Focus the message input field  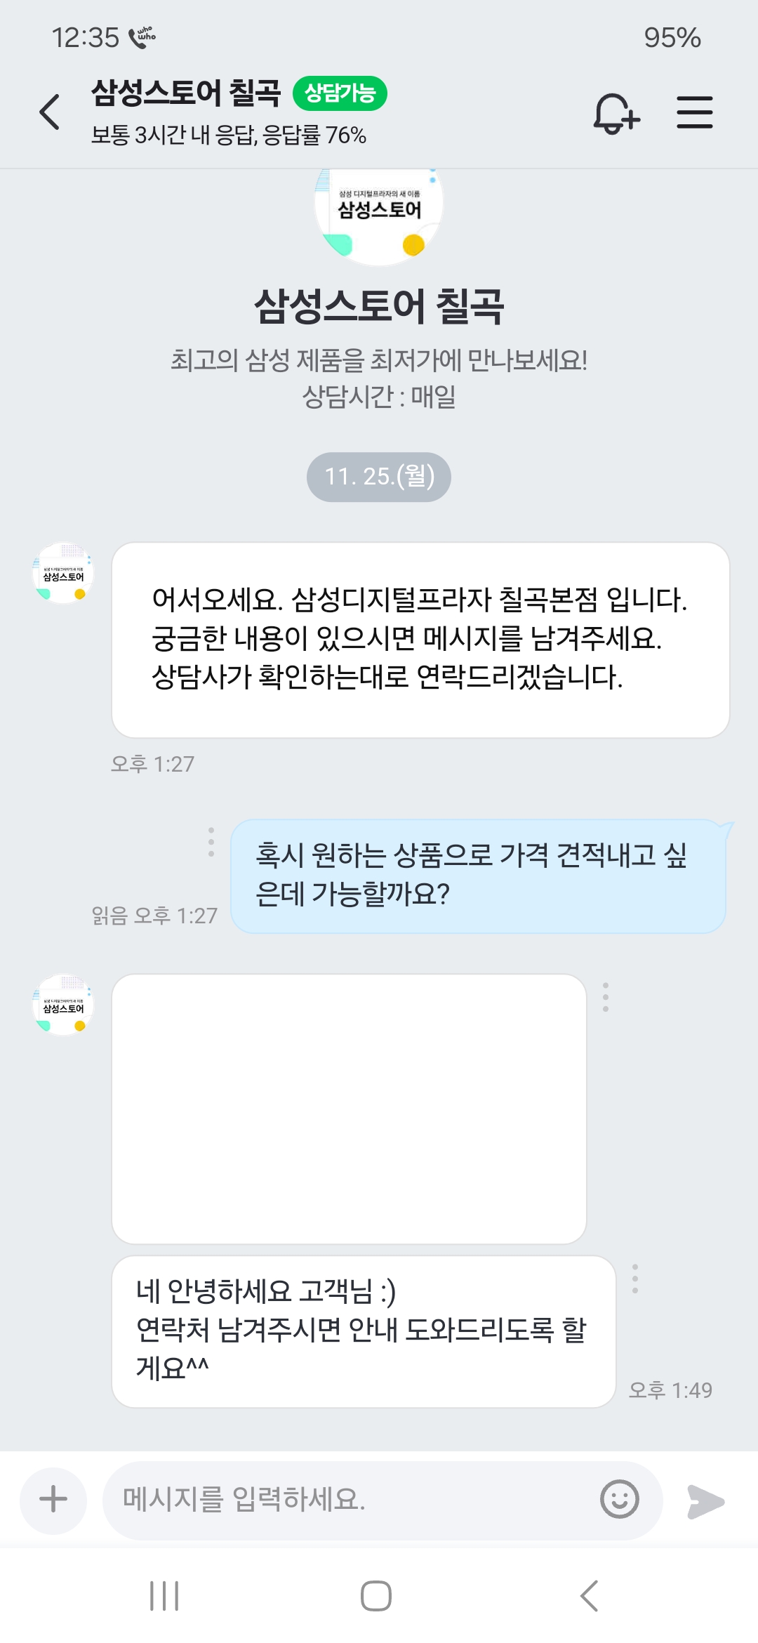click(x=351, y=1500)
